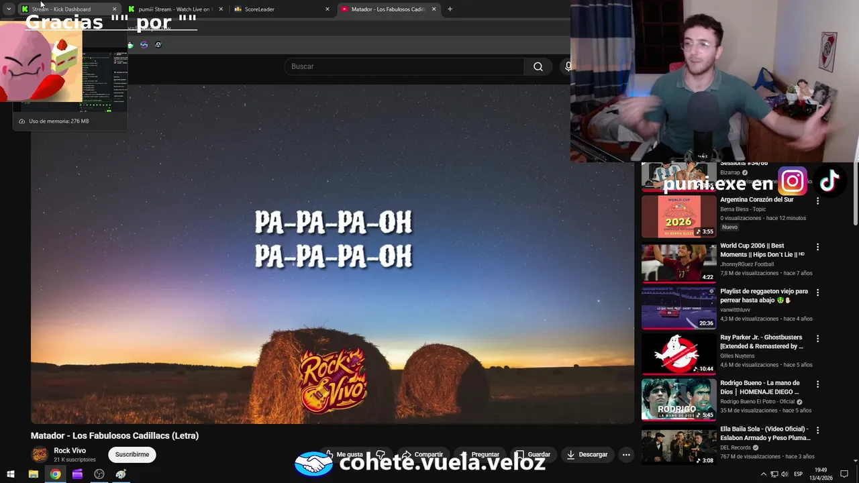Open the Rock Vivo channel avatar
Image resolution: width=859 pixels, height=483 pixels.
pyautogui.click(x=40, y=455)
